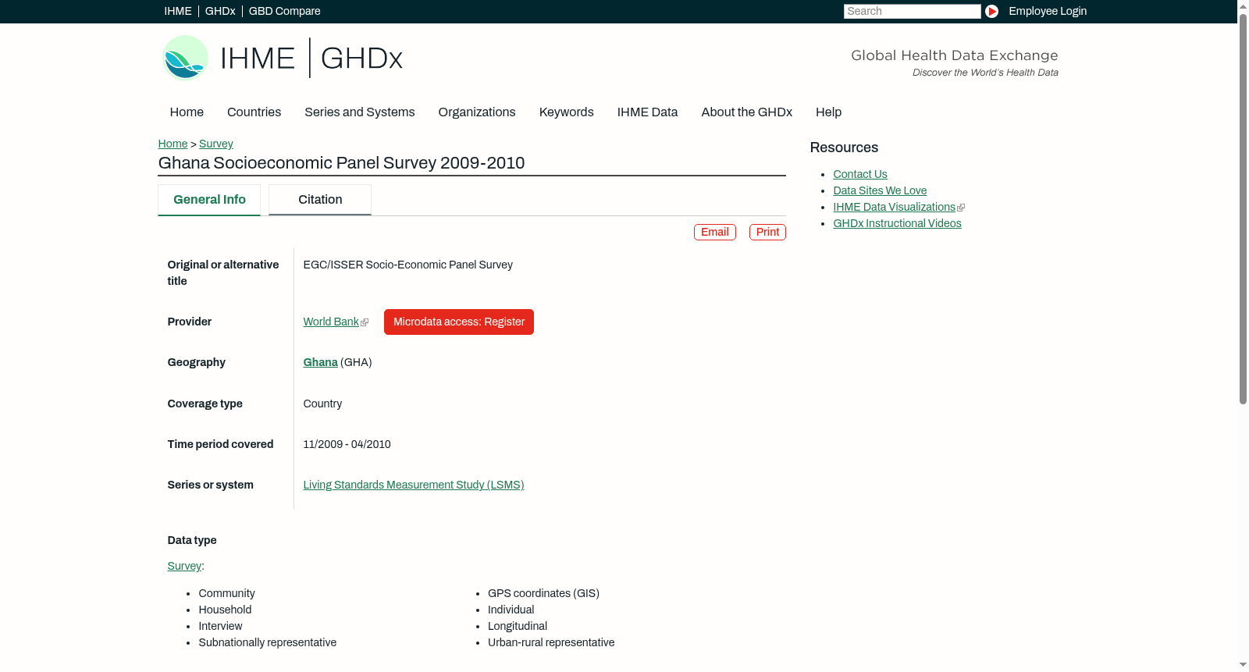
Task: Open About the GHDx menu item
Action: (x=746, y=112)
